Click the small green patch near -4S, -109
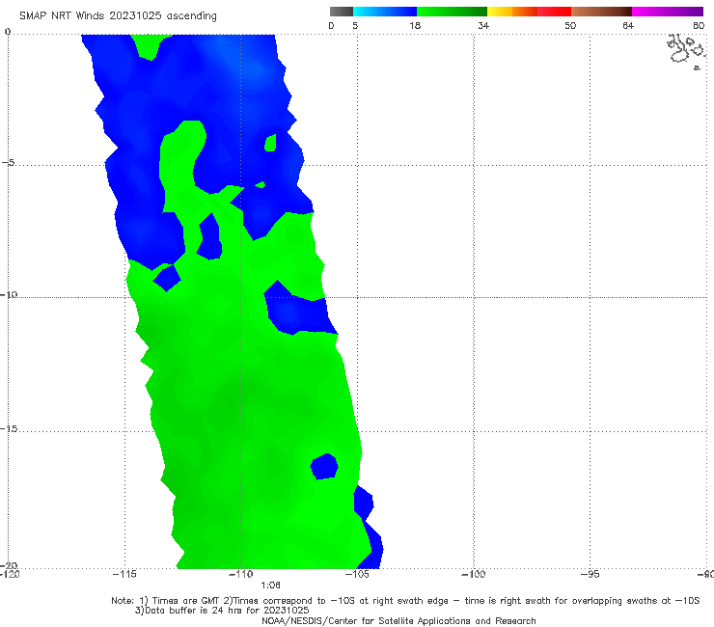The width and height of the screenshot is (714, 627). click(270, 143)
